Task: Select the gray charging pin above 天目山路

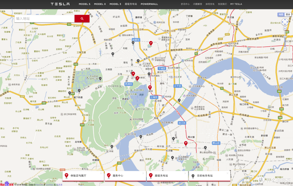Action: (x=79, y=91)
